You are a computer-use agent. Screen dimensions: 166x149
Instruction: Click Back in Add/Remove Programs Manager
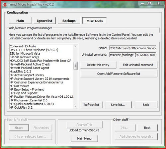point(146,105)
